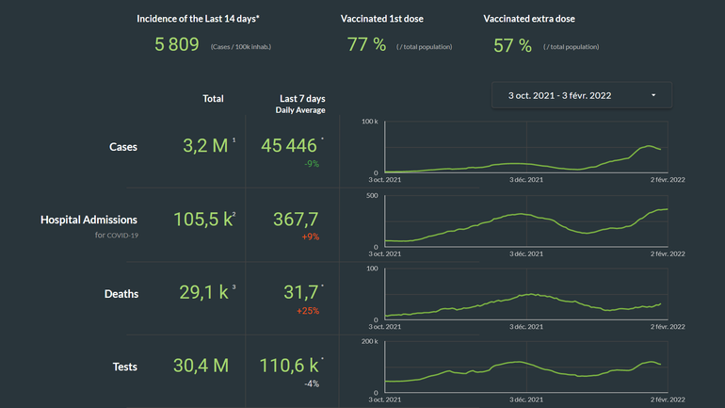This screenshot has height=408, width=725.
Task: Click the 105,5 k hospital admissions total
Action: coord(201,220)
